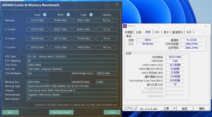
Task: Click the info icon next to Read
Action: (x=45, y=15)
